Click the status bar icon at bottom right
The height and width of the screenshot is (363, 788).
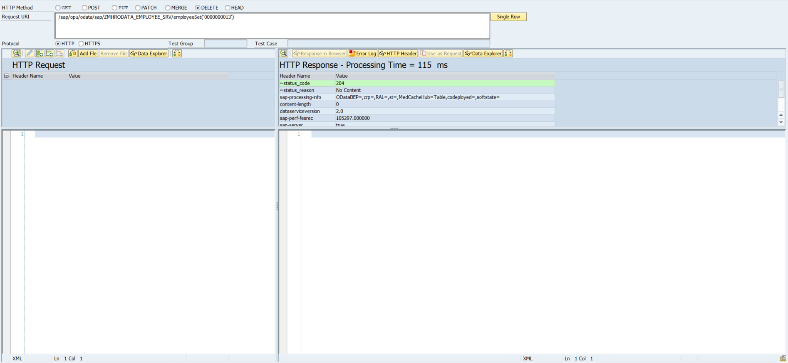[x=783, y=358]
